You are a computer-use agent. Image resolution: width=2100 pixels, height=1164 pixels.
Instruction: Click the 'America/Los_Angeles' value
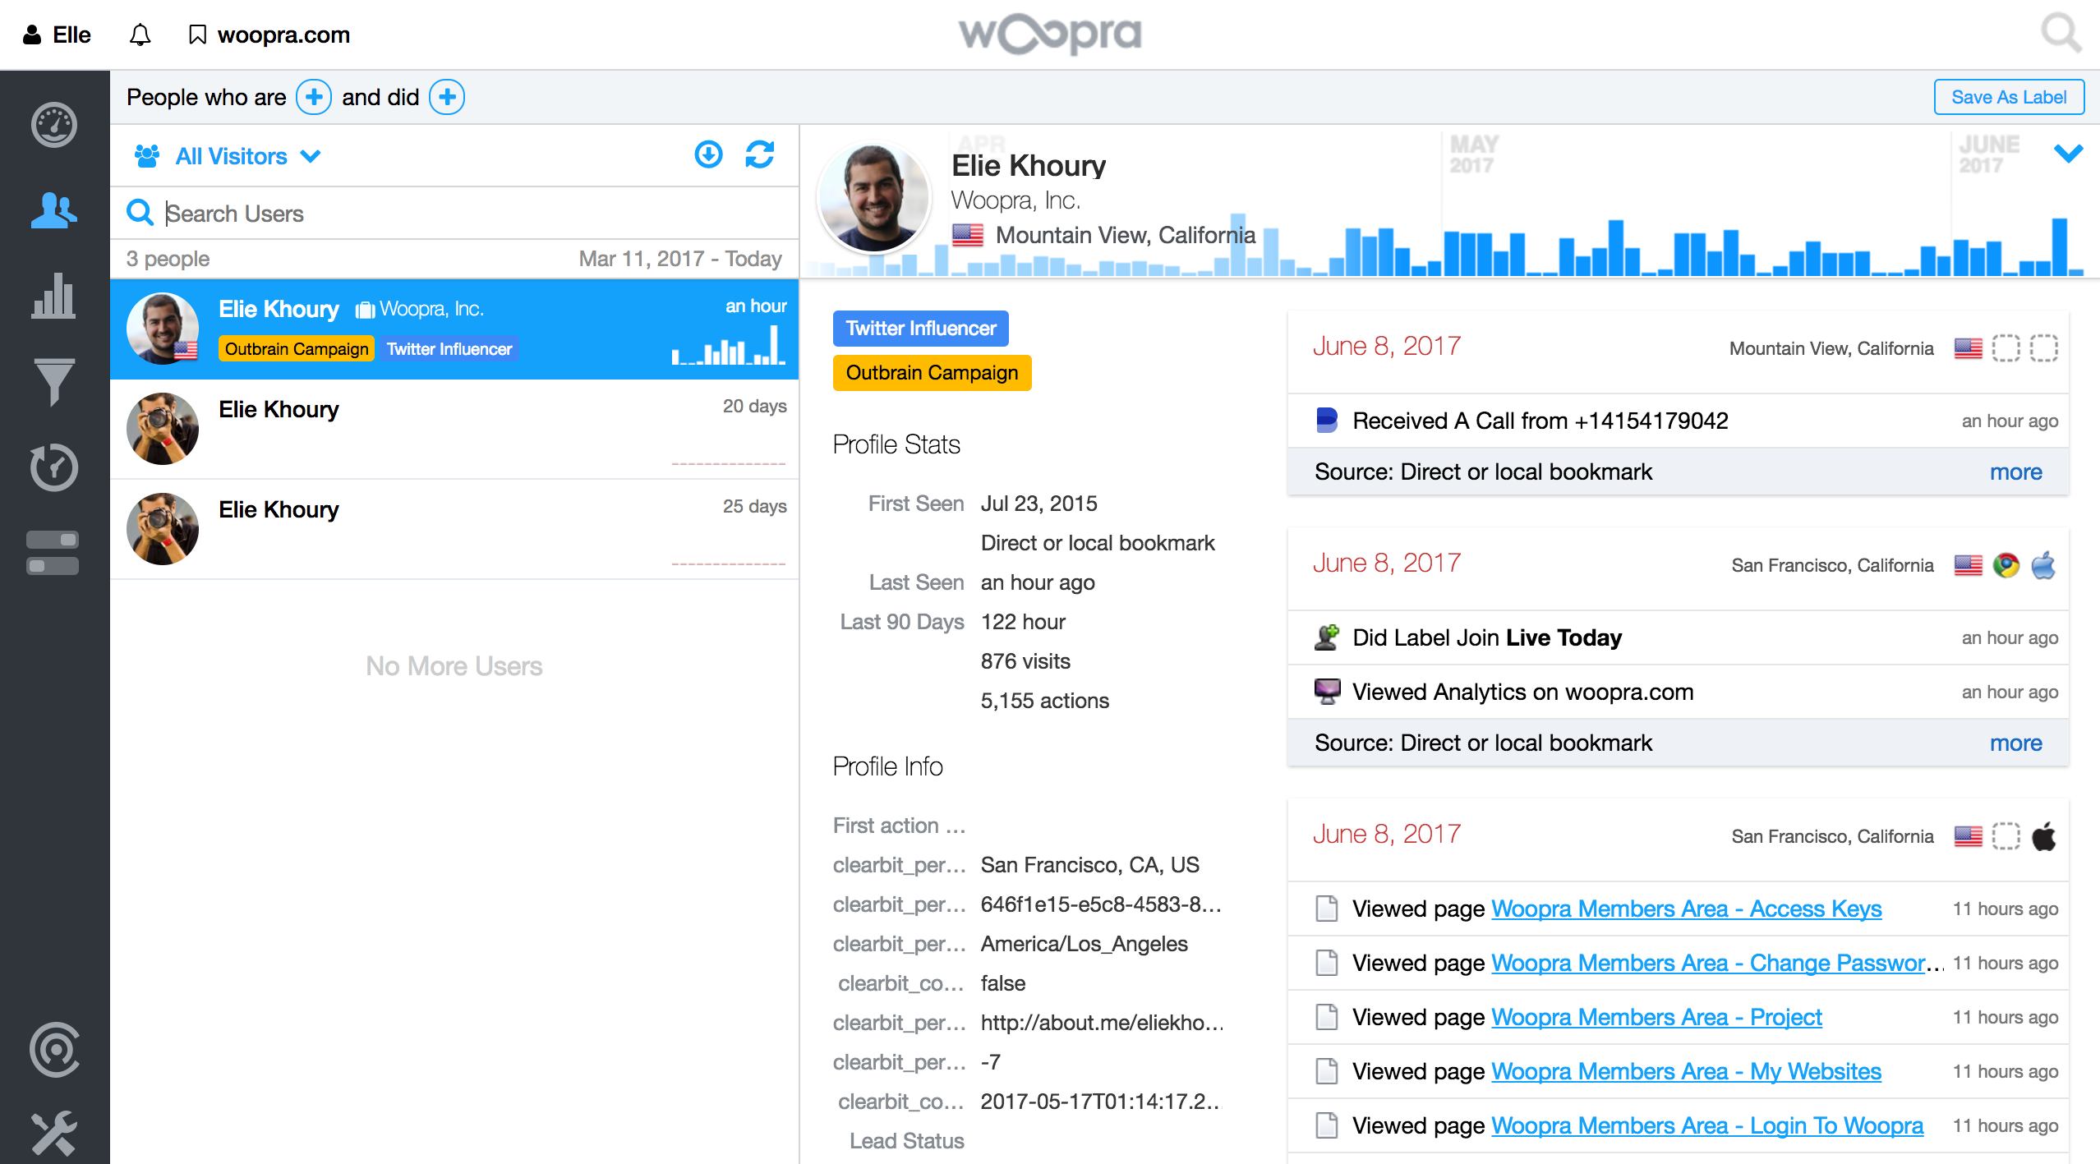[1084, 944]
